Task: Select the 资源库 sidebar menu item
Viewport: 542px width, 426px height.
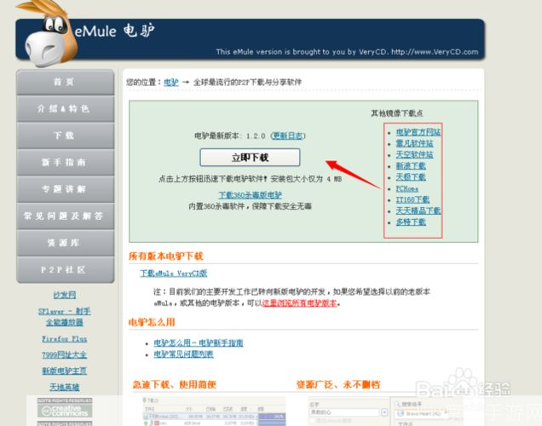Action: point(65,243)
